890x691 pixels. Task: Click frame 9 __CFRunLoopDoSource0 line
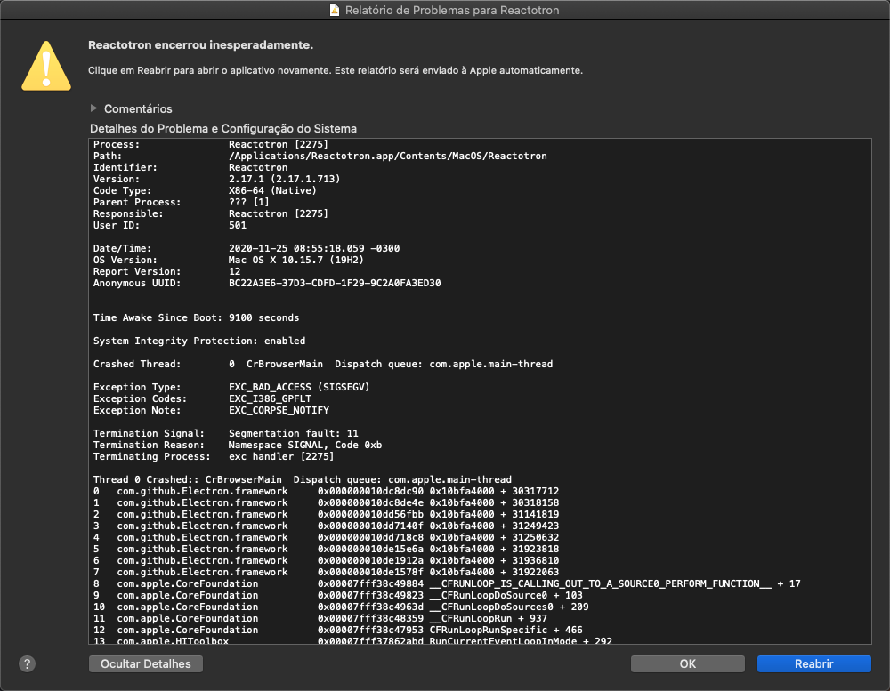337,595
